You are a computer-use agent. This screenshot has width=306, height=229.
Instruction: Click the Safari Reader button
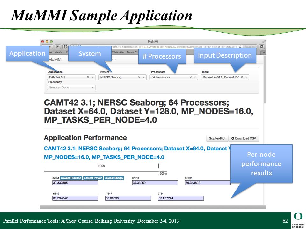tap(250, 47)
